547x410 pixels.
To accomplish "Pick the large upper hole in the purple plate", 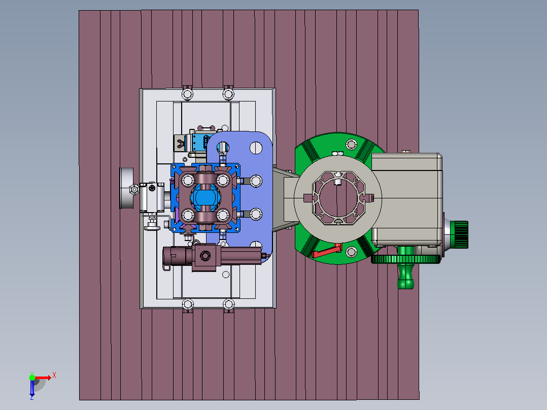I will (x=256, y=148).
